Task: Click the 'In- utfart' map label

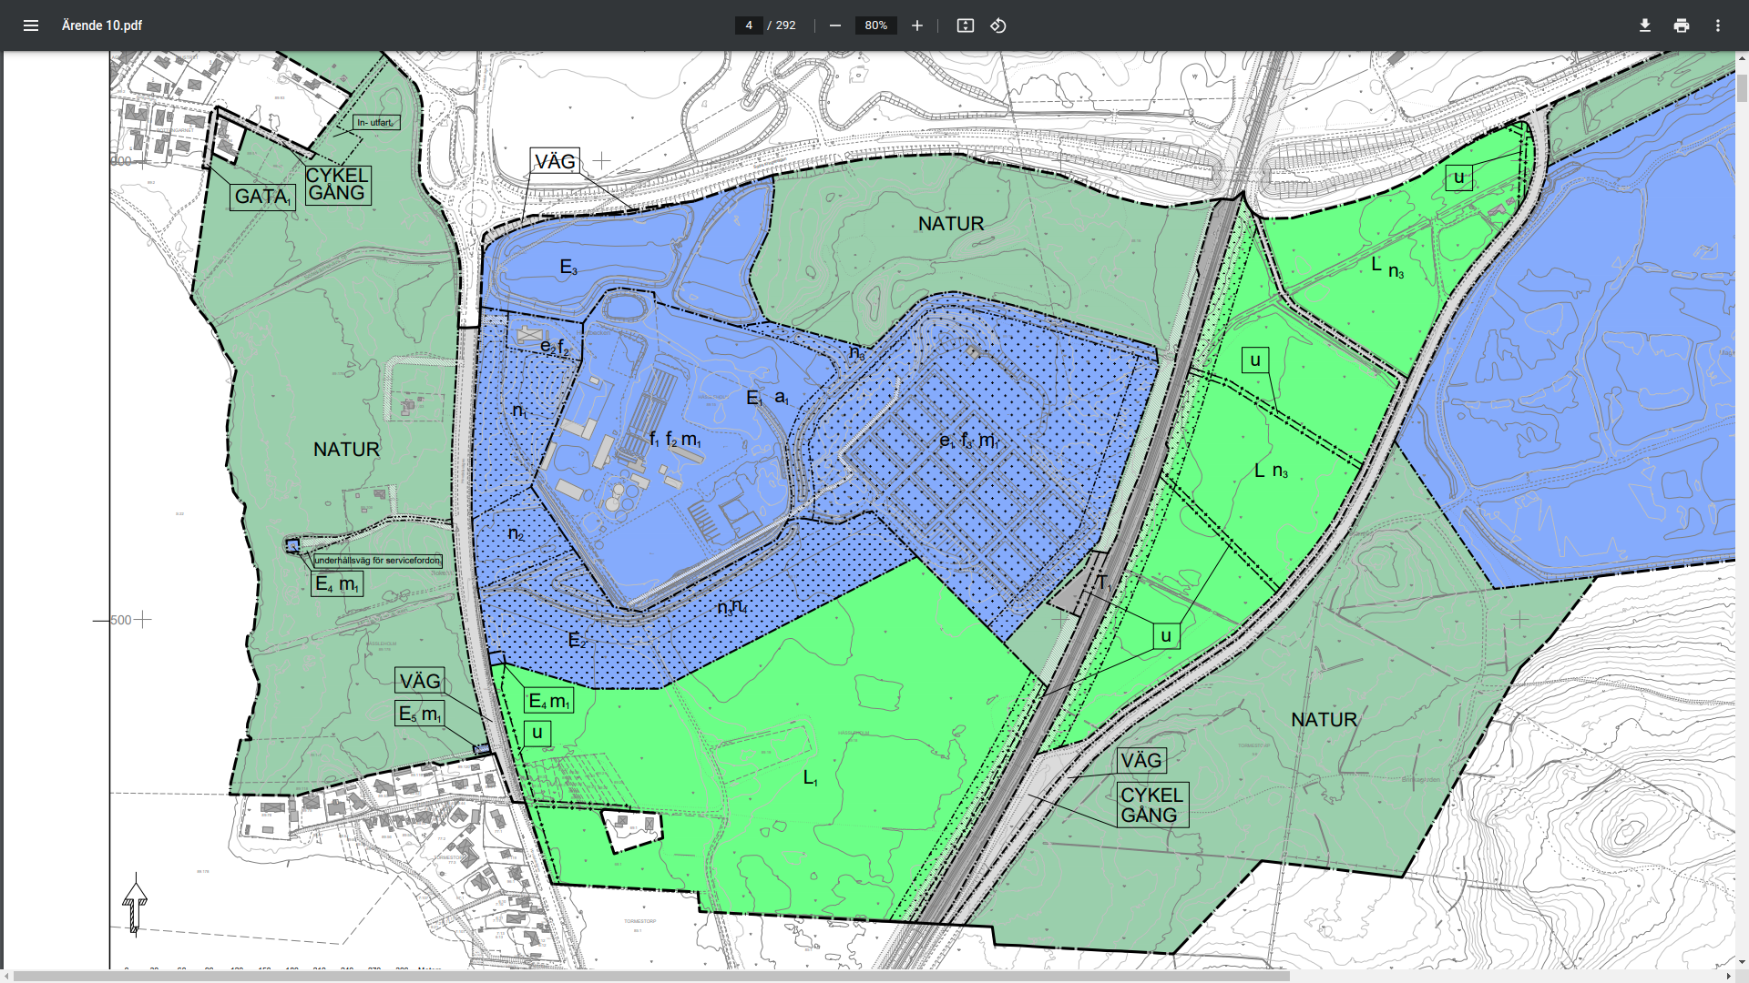Action: coord(376,122)
